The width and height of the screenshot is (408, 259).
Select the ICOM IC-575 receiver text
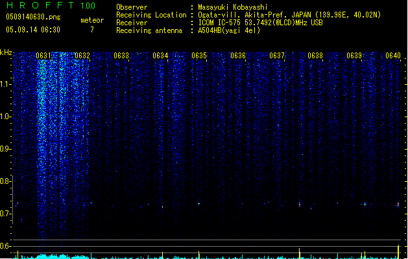(260, 23)
